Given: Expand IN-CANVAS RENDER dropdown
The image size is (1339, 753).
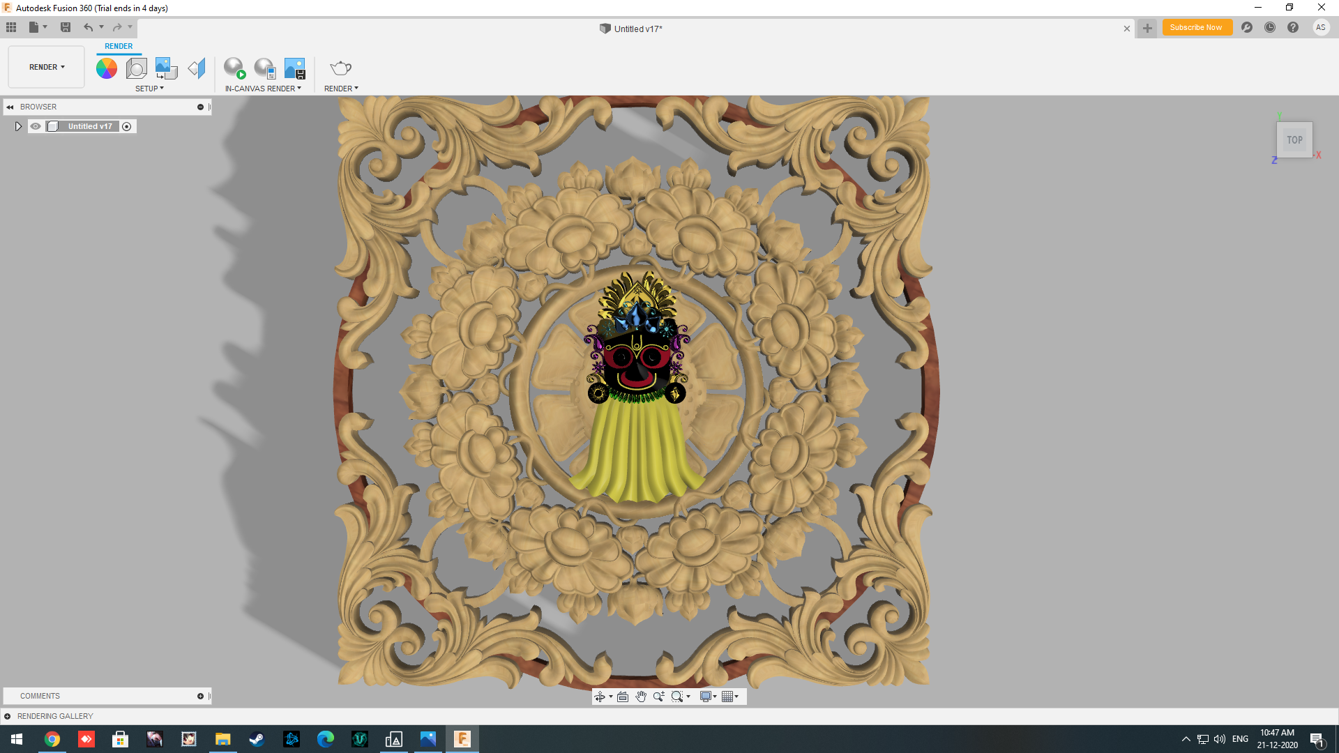Looking at the screenshot, I should click(263, 89).
